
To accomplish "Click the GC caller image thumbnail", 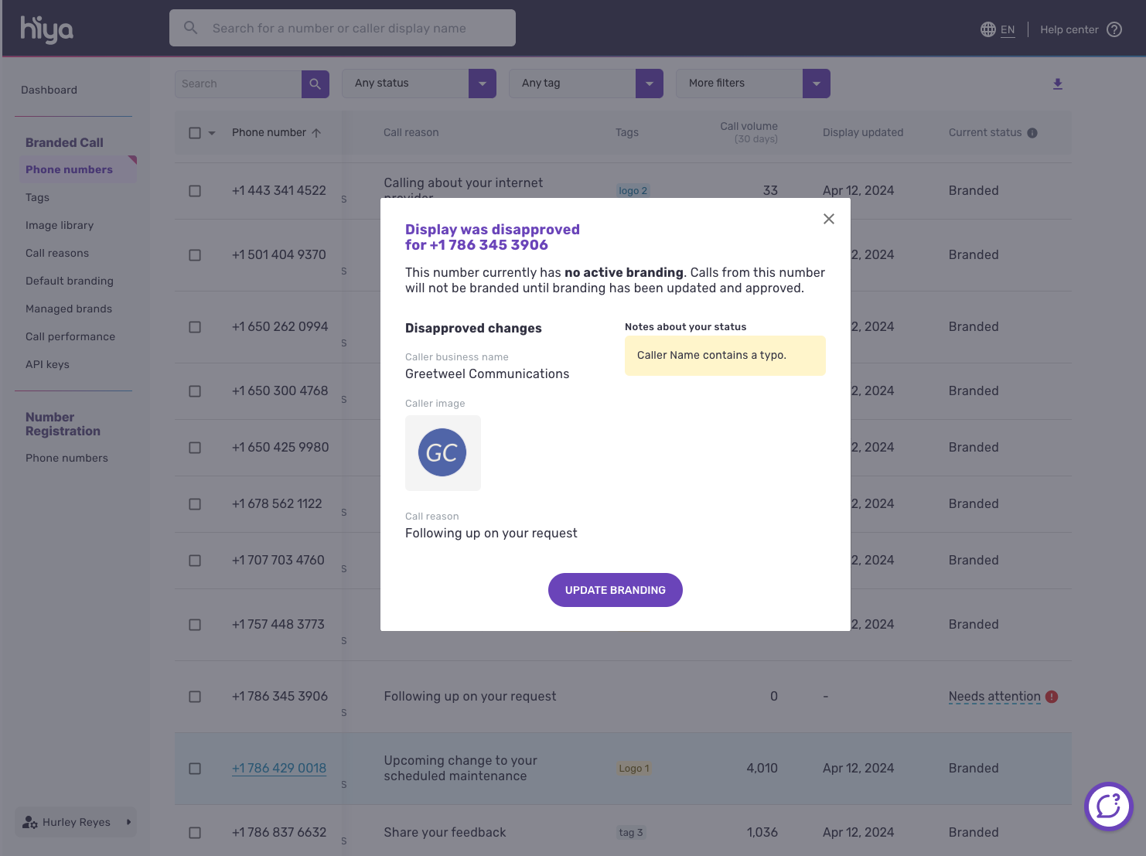I will click(x=442, y=452).
